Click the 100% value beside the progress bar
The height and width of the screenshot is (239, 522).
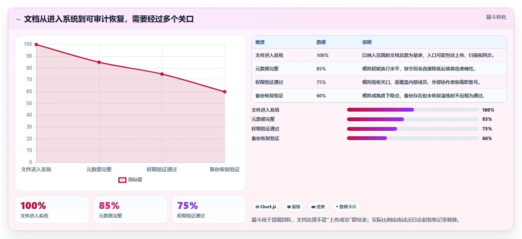pos(488,110)
